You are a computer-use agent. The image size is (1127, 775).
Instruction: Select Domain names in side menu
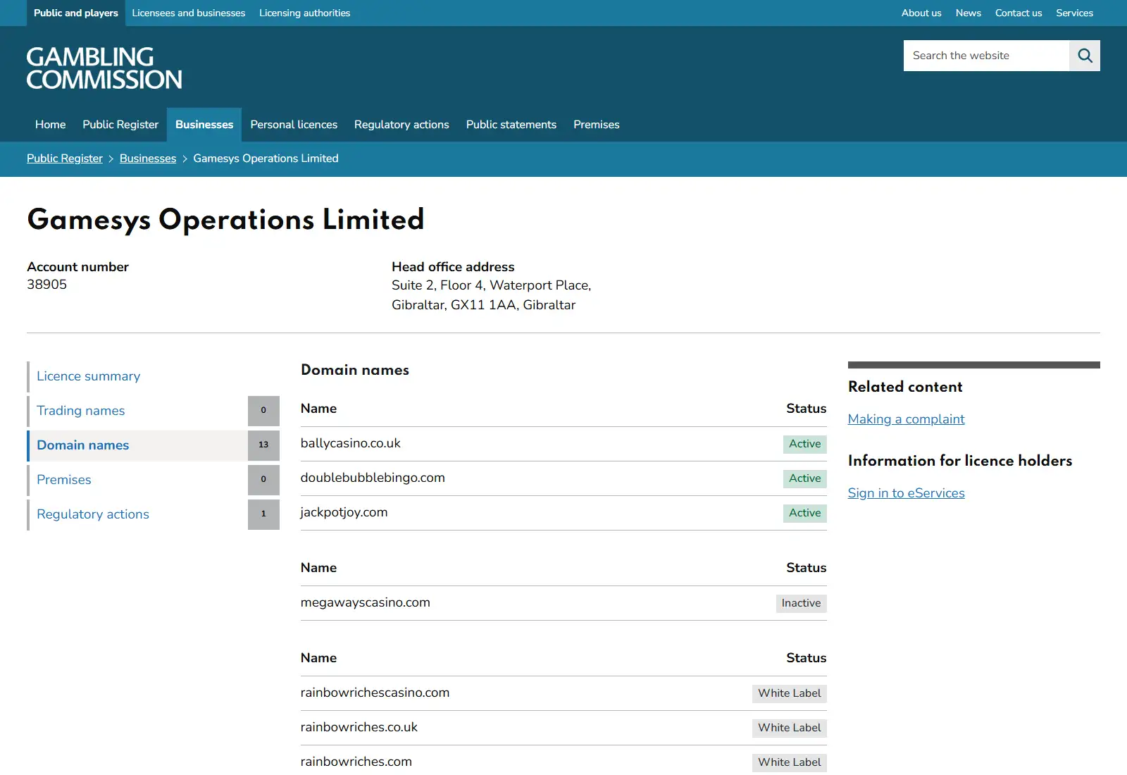coord(153,445)
